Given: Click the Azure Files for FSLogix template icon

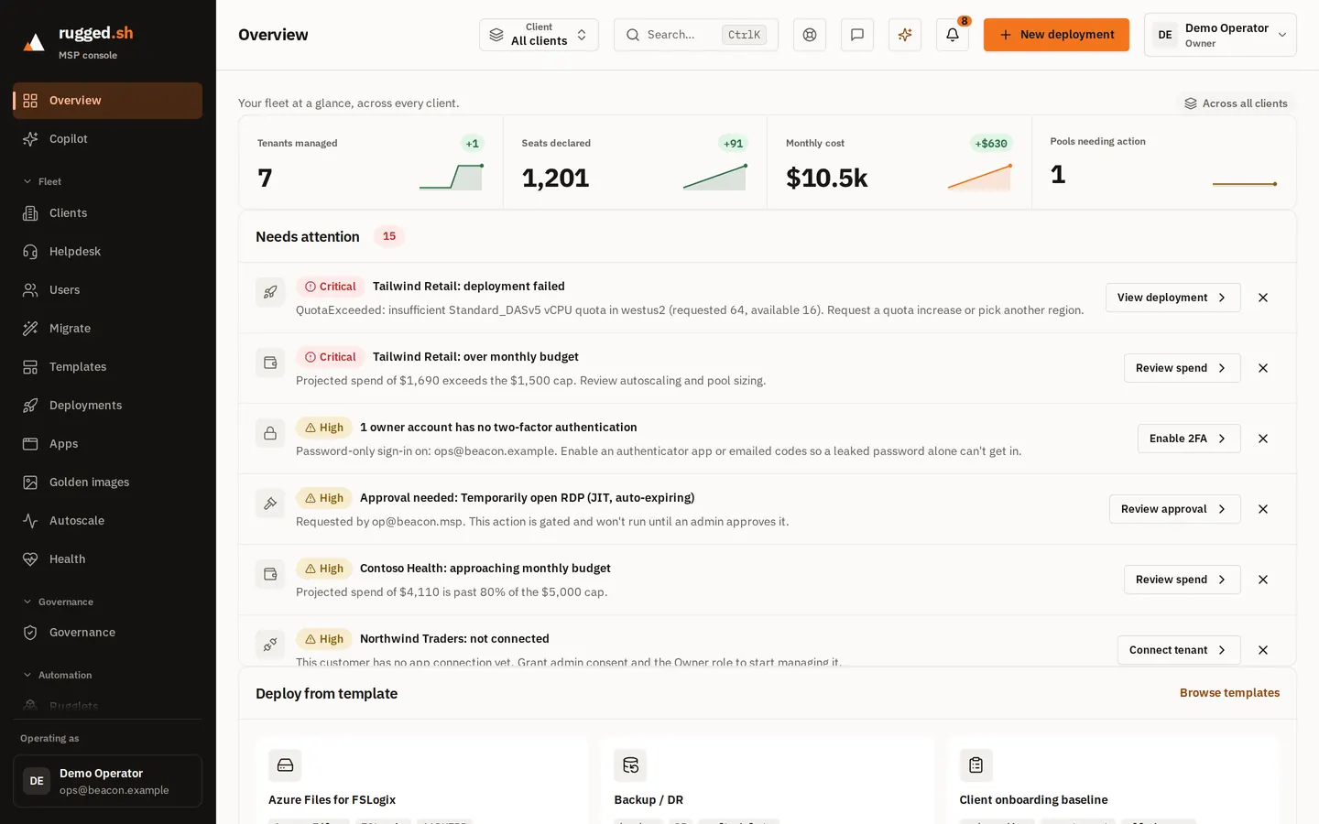Looking at the screenshot, I should (x=285, y=765).
